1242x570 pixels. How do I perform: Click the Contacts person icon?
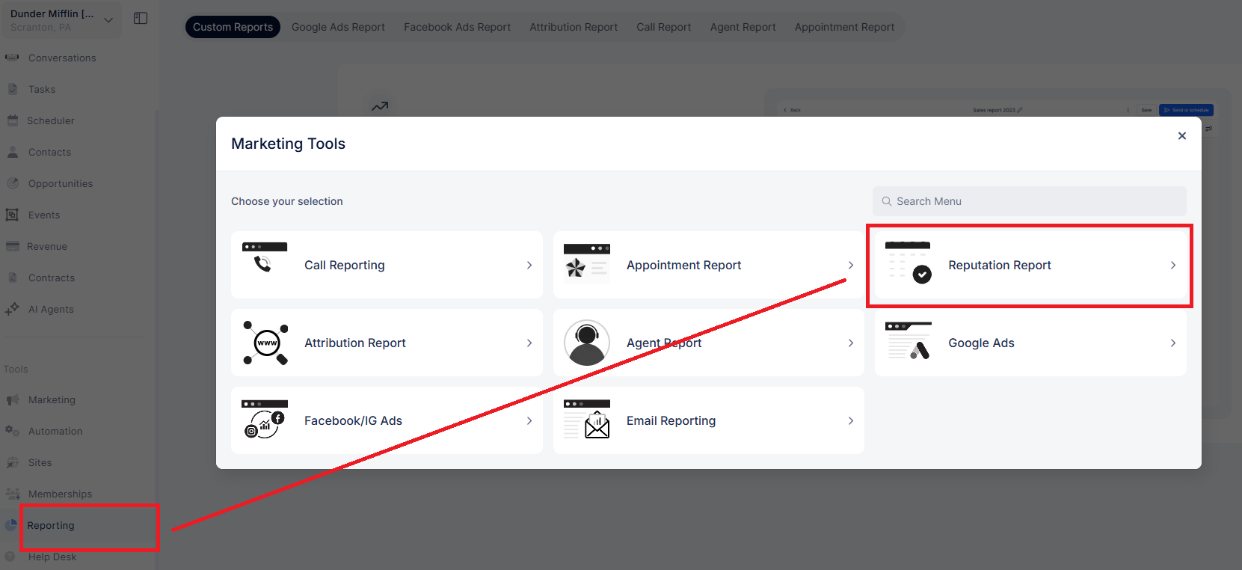coord(13,152)
